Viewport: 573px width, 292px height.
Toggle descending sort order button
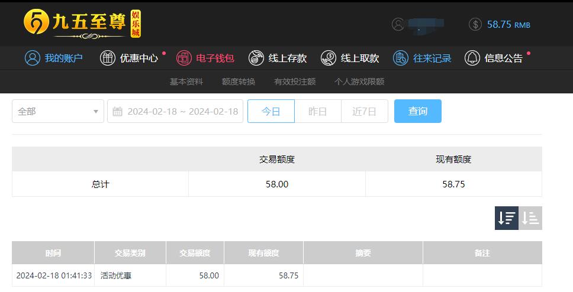507,218
